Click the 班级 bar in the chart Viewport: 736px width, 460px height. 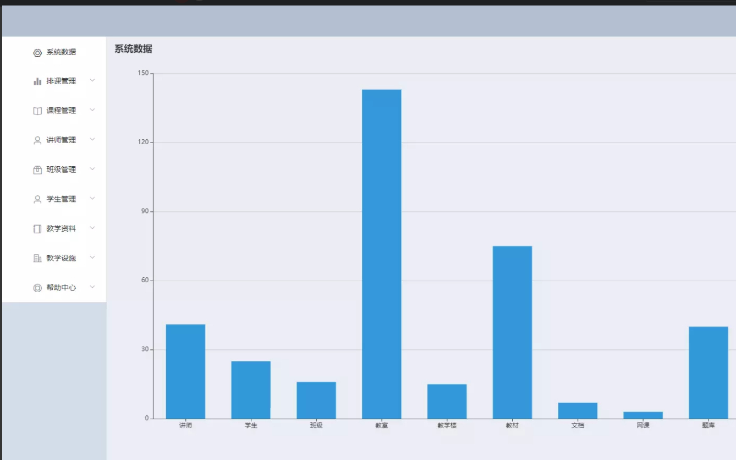tap(316, 400)
